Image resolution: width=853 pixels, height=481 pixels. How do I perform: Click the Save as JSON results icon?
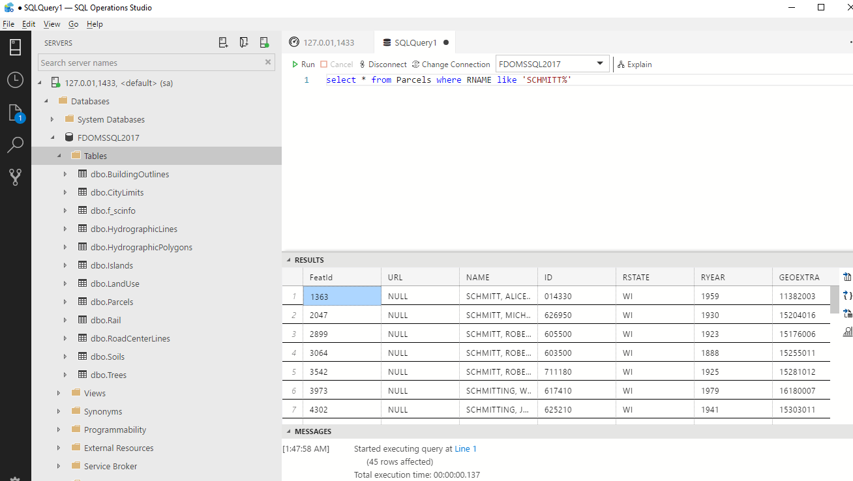click(x=847, y=295)
